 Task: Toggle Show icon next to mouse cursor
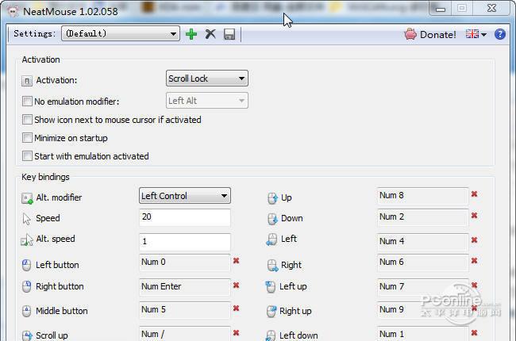pyautogui.click(x=27, y=120)
